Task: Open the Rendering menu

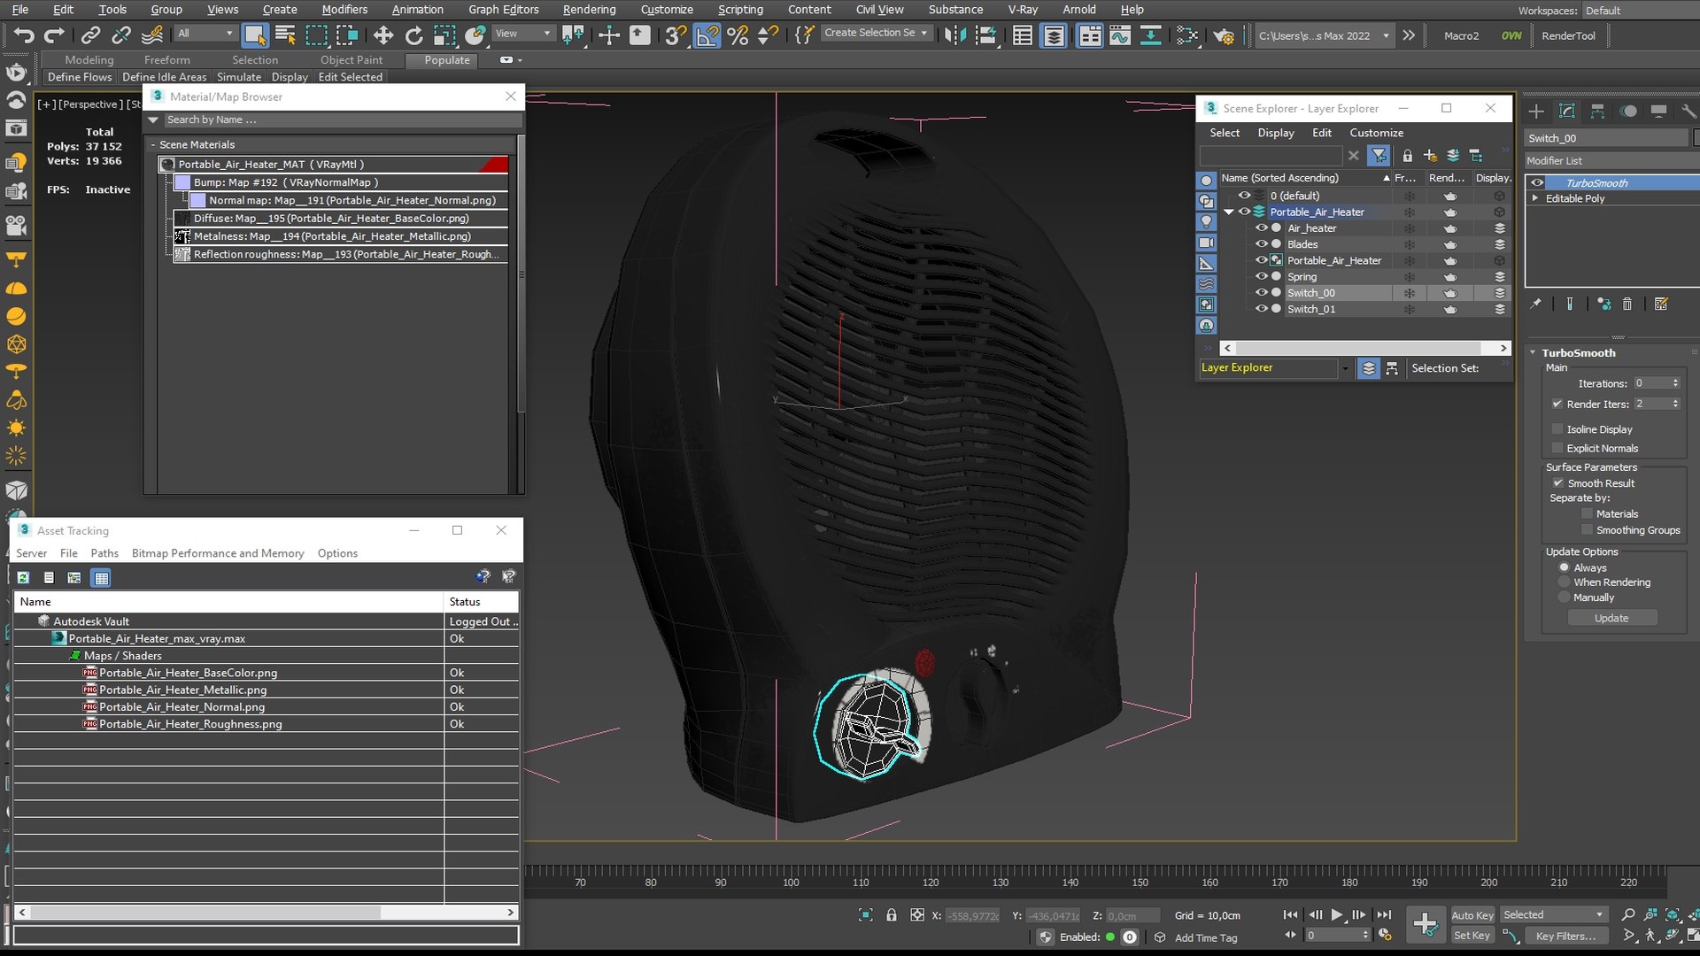Action: [x=589, y=10]
